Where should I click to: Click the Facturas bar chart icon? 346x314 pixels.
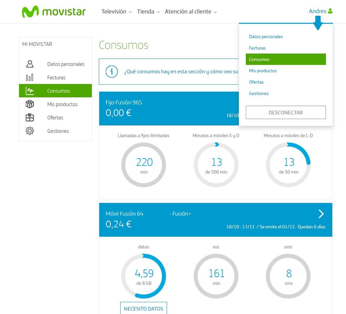click(x=30, y=78)
